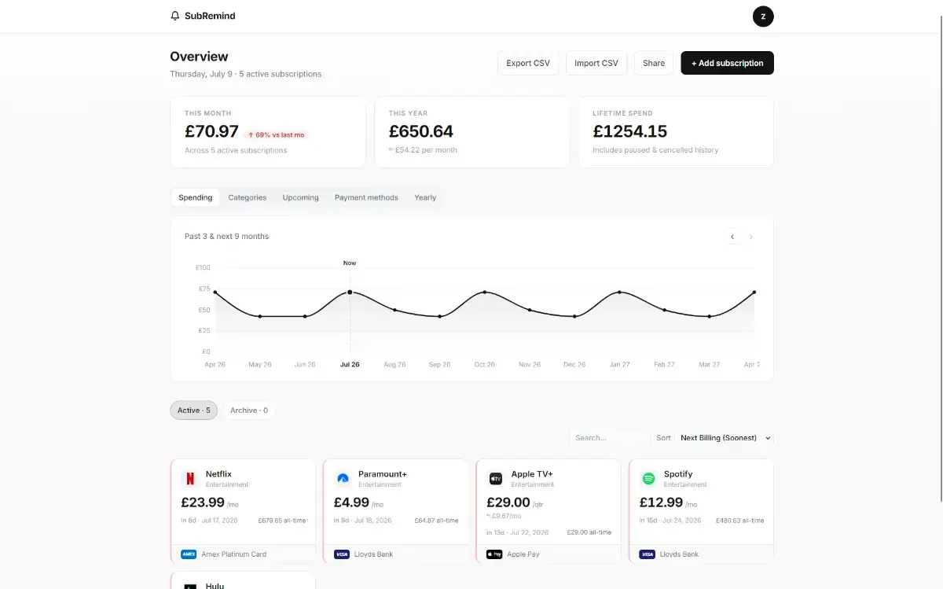
Task: Switch to the Upcoming tab
Action: pyautogui.click(x=301, y=197)
